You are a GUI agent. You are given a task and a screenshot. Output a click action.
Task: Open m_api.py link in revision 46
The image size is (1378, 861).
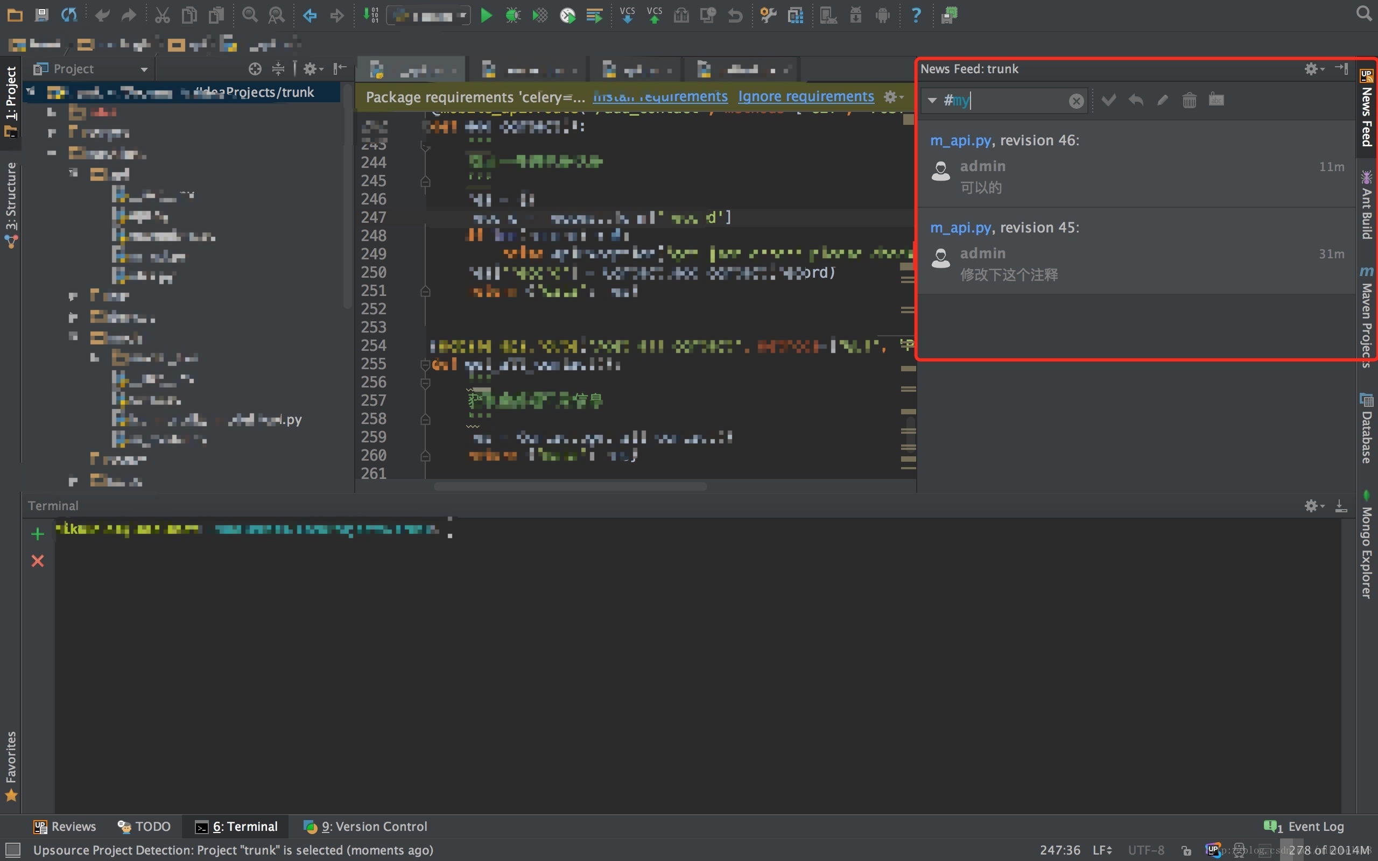pos(961,140)
